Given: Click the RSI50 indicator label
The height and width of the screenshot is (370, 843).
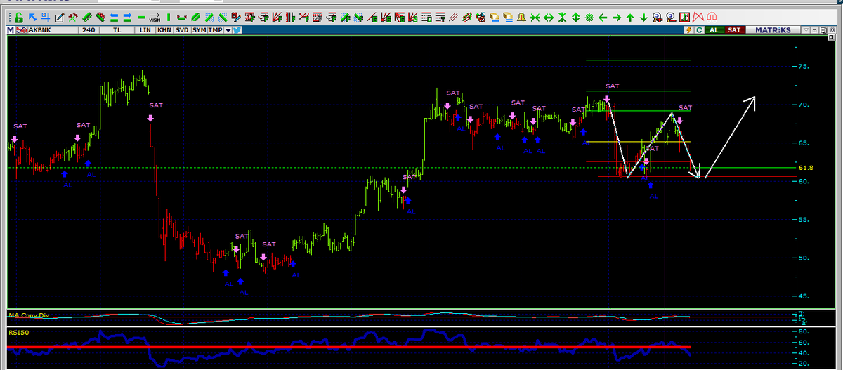Looking at the screenshot, I should [x=18, y=332].
